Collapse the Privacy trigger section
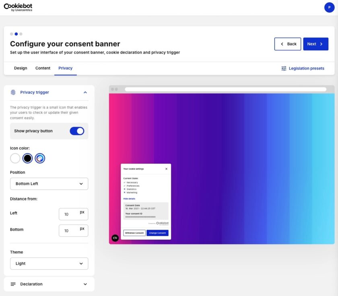The width and height of the screenshot is (338, 296). point(85,92)
